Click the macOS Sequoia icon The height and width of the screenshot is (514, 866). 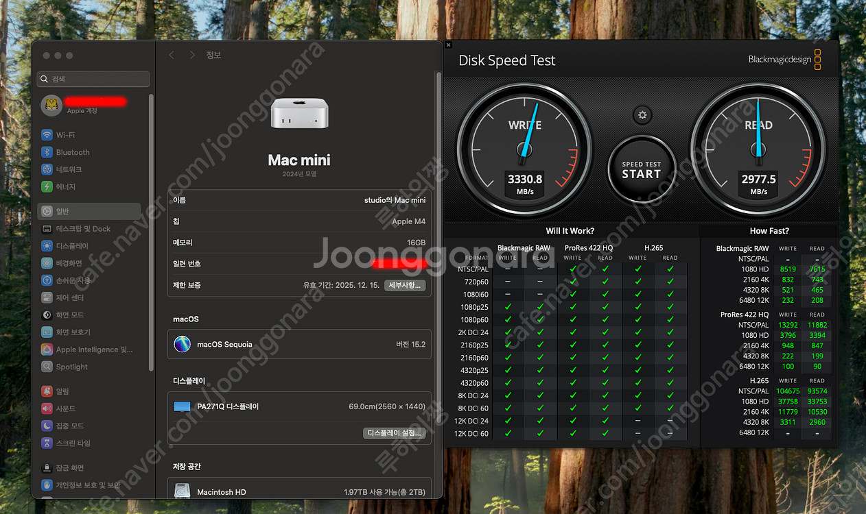click(182, 344)
